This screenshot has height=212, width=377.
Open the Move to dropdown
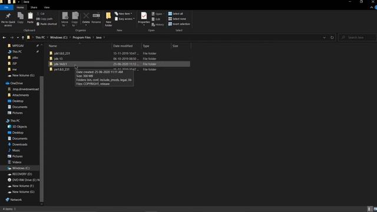65,19
